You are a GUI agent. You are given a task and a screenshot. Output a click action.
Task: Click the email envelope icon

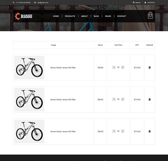(35, 2)
